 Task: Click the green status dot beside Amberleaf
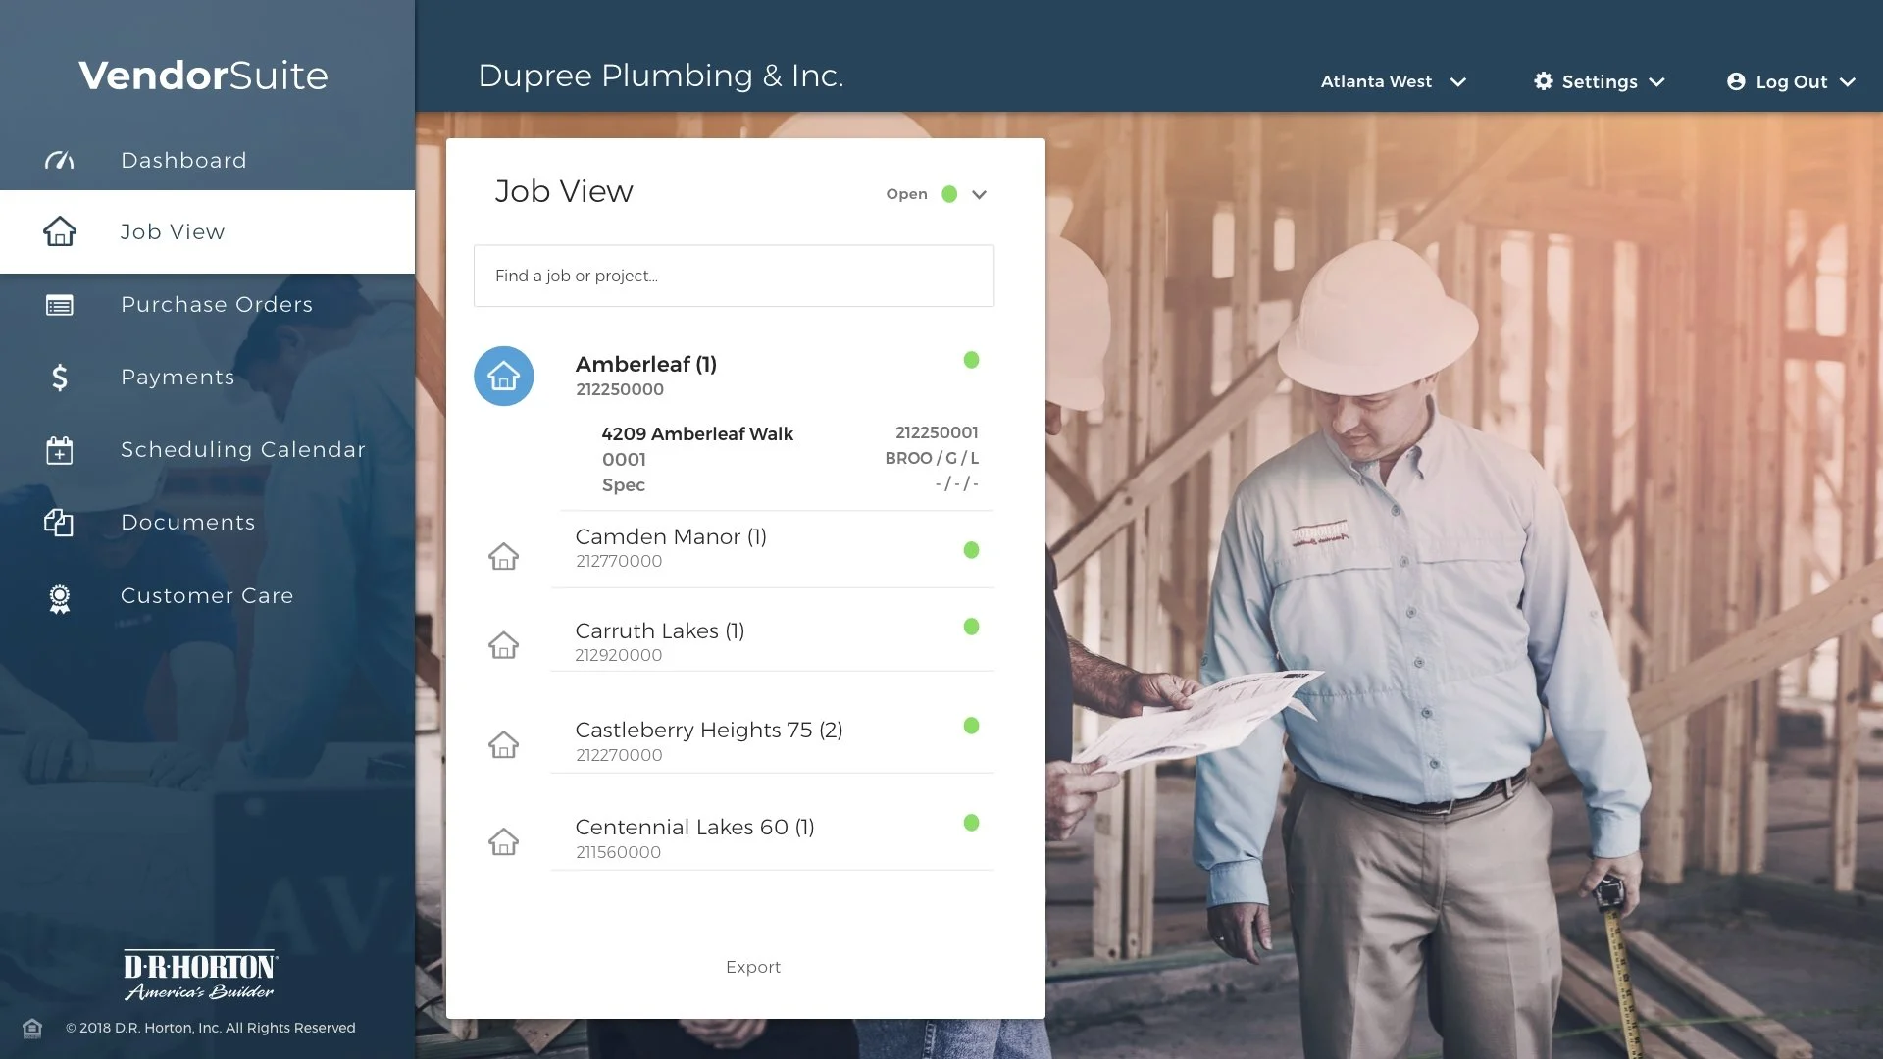tap(971, 360)
